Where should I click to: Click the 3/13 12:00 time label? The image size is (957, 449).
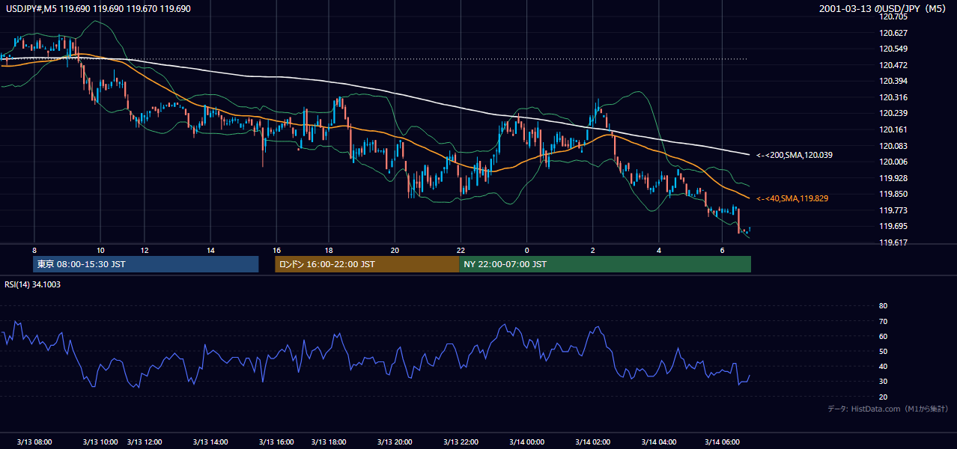146,442
